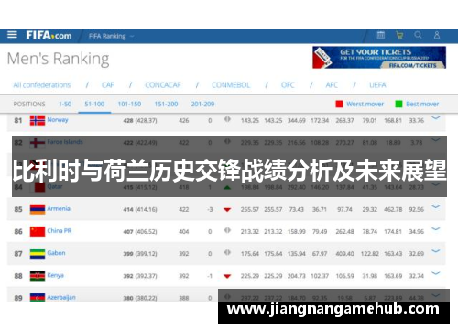Click Armenia's red down-movement arrow
Image resolution: width=458 pixels, height=332 pixels.
click(227, 210)
